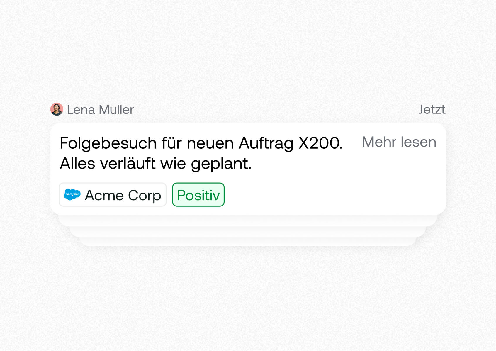Click the Salesforce cloud logo
Viewport: 496px width, 351px height.
tap(72, 194)
